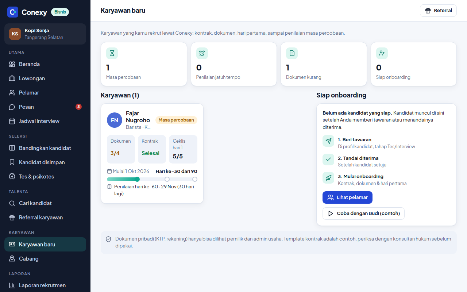Image resolution: width=467 pixels, height=292 pixels.
Task: Select the active Karyawan baru menu item
Action: click(45, 245)
